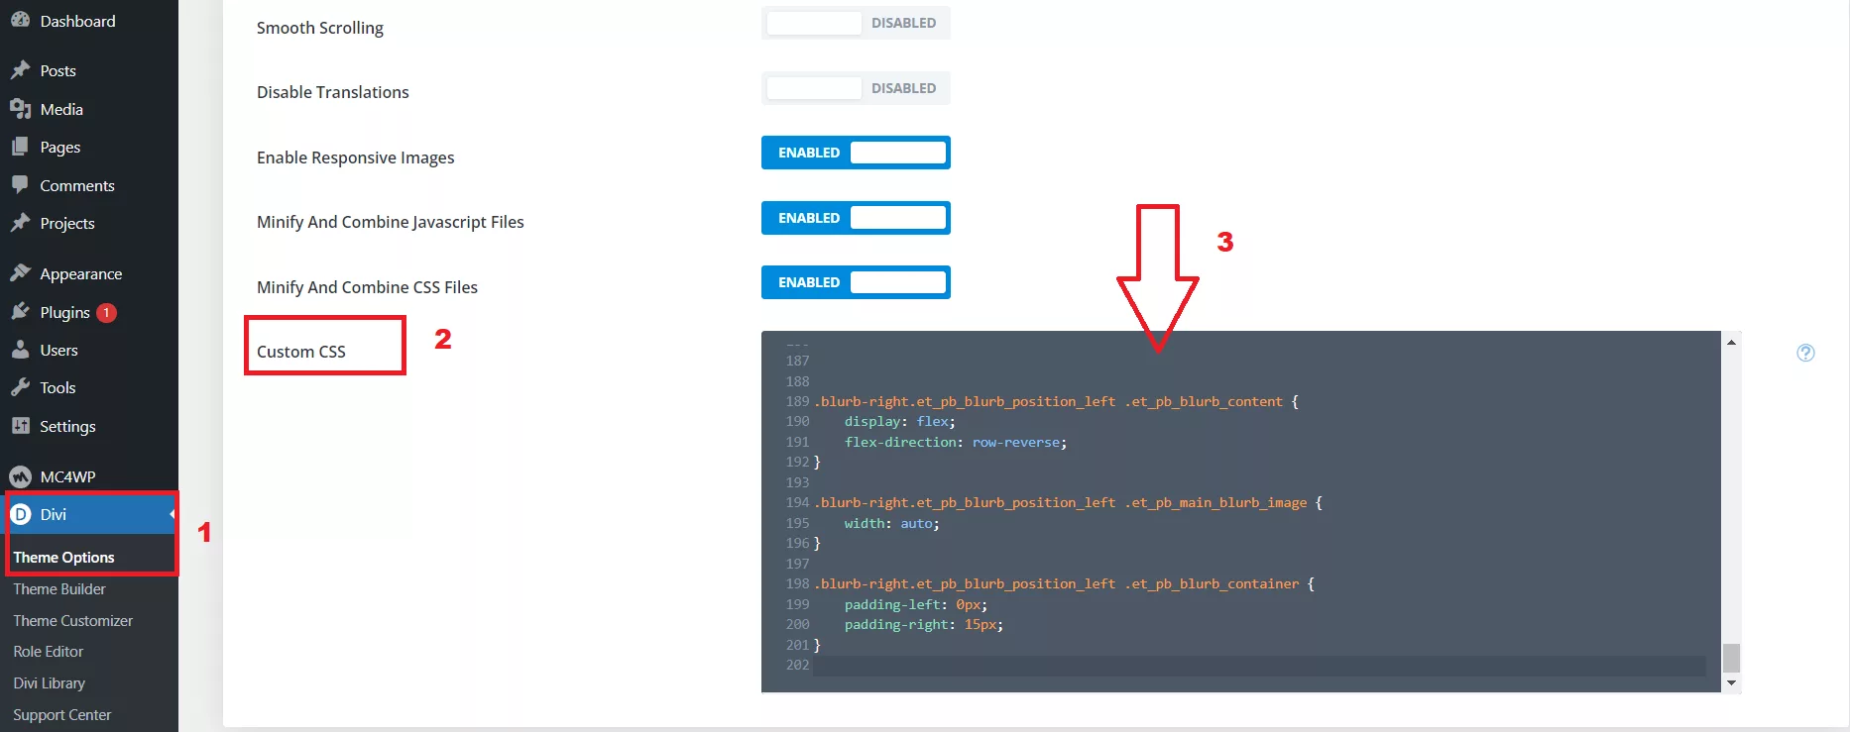Click the 'flex-direction: row-reverse;' CSS line
Screen dimensions: 1850x732
coord(956,443)
